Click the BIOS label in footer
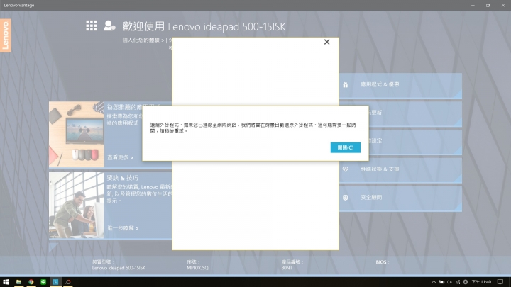511x287 pixels. point(383,262)
